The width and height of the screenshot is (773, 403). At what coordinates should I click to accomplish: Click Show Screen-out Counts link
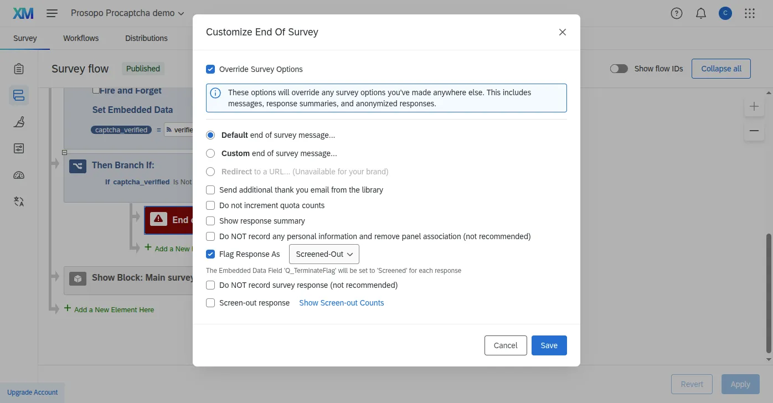(x=342, y=303)
